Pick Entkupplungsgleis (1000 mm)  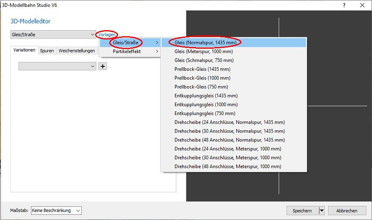[234, 105]
